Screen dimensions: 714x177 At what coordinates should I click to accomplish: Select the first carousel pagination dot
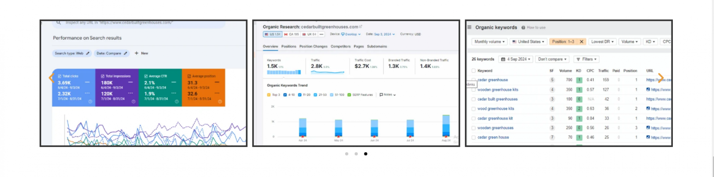[347, 154]
